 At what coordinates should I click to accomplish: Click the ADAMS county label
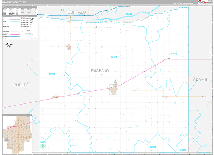[200, 80]
